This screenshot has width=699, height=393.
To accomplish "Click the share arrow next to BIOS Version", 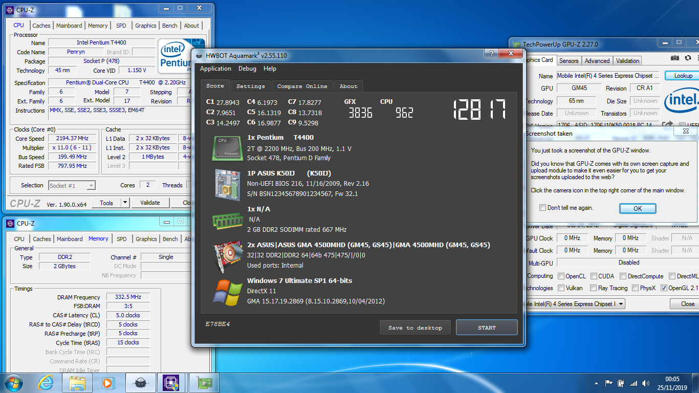I will click(667, 124).
